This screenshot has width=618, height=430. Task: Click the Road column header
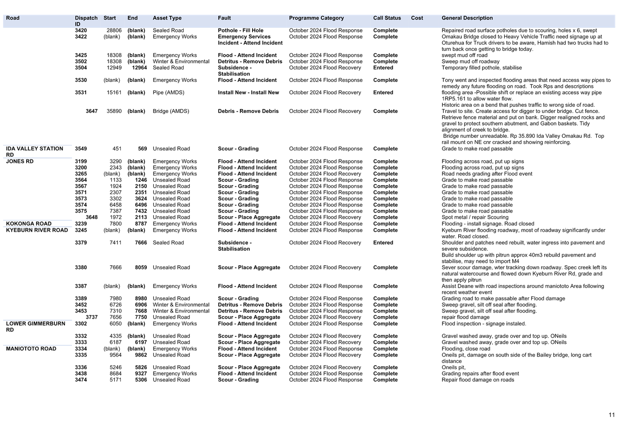13,18
